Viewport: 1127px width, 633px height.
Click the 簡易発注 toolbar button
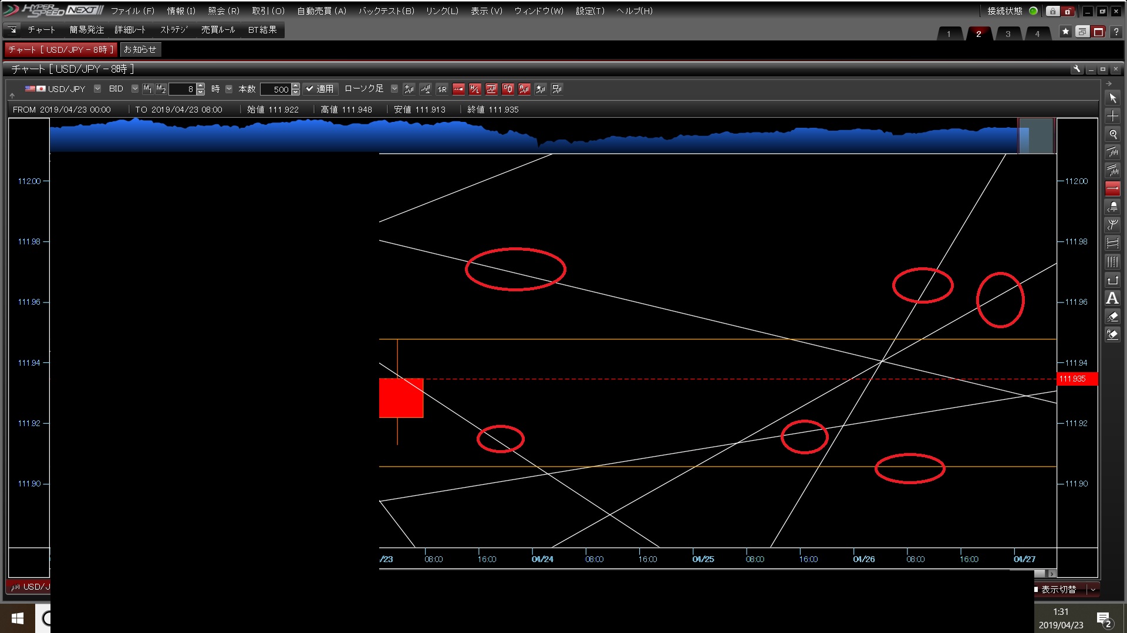click(86, 30)
